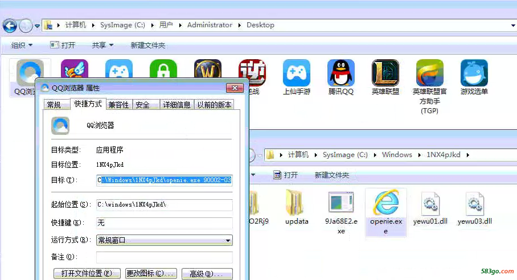Click Desktop in the upper address path
This screenshot has width=517, height=280.
pyautogui.click(x=260, y=25)
